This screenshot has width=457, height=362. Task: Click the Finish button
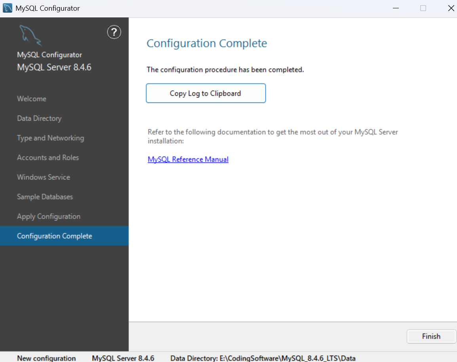click(431, 336)
